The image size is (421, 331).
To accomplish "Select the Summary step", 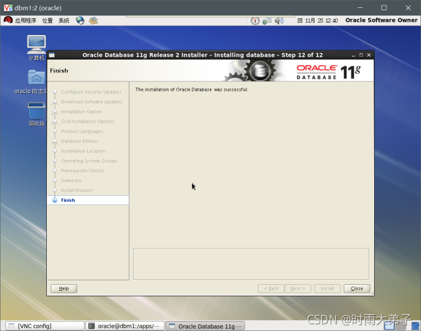I will pos(71,180).
